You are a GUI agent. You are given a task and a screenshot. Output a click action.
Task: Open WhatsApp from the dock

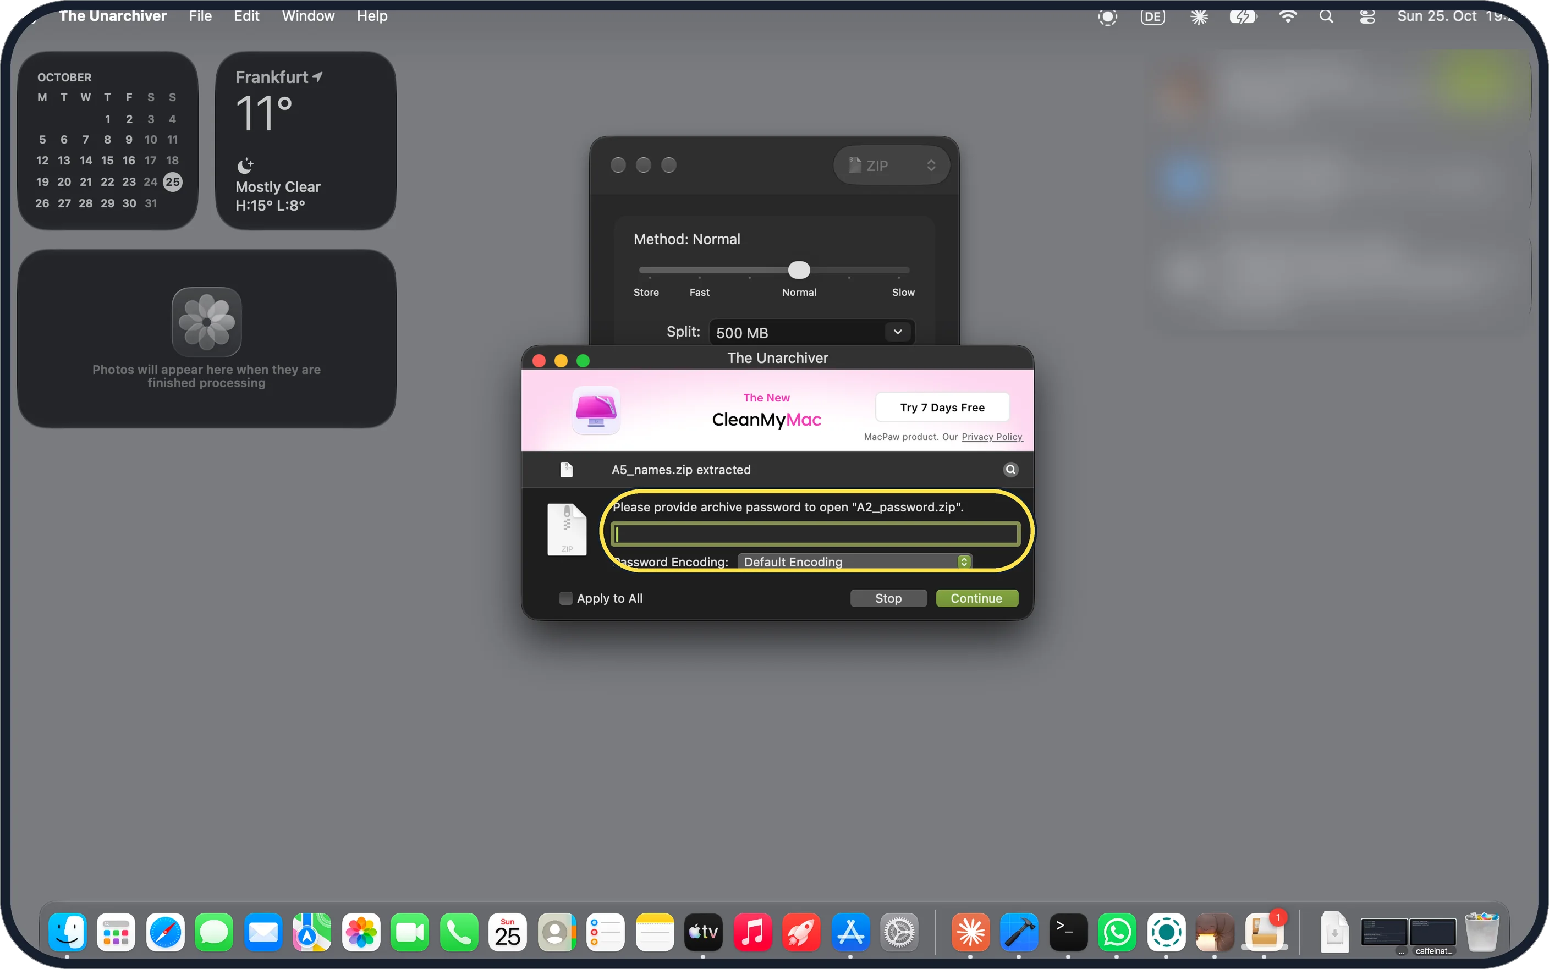coord(1117,932)
